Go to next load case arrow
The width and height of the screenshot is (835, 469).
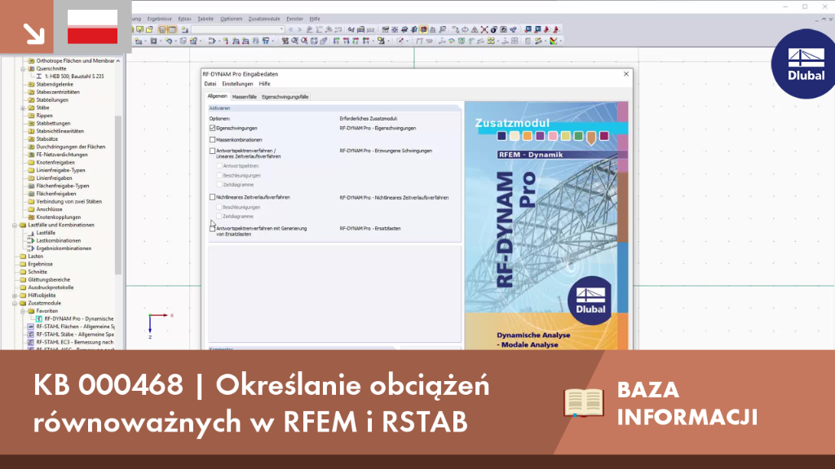tap(299, 30)
